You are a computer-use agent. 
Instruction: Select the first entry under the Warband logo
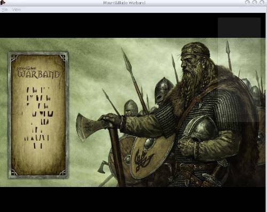point(38,90)
